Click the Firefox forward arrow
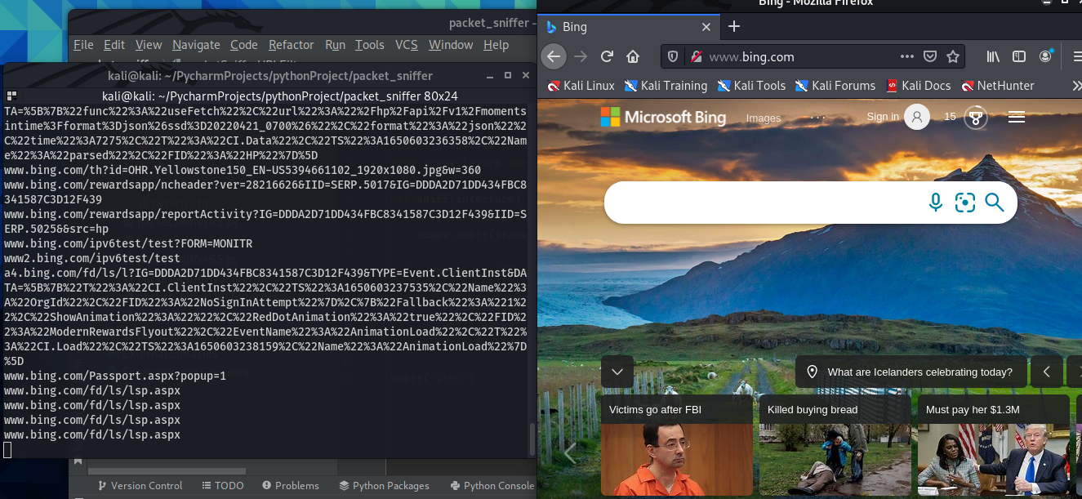This screenshot has height=499, width=1082. (581, 56)
